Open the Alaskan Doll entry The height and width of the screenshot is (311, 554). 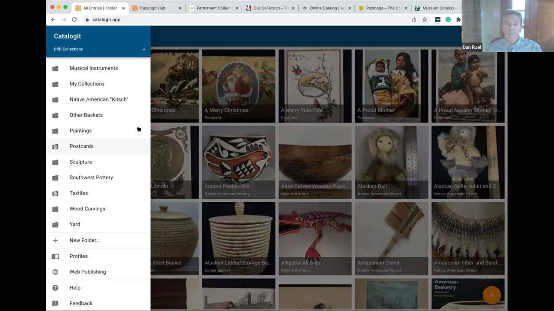[392, 162]
